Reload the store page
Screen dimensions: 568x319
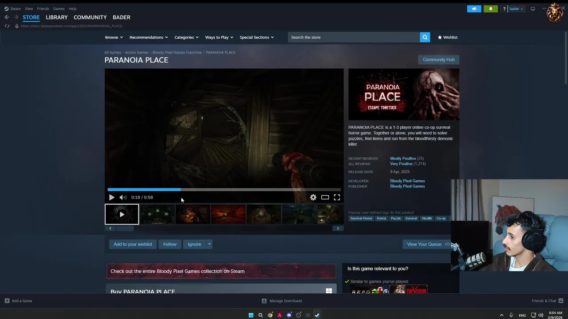(7, 26)
